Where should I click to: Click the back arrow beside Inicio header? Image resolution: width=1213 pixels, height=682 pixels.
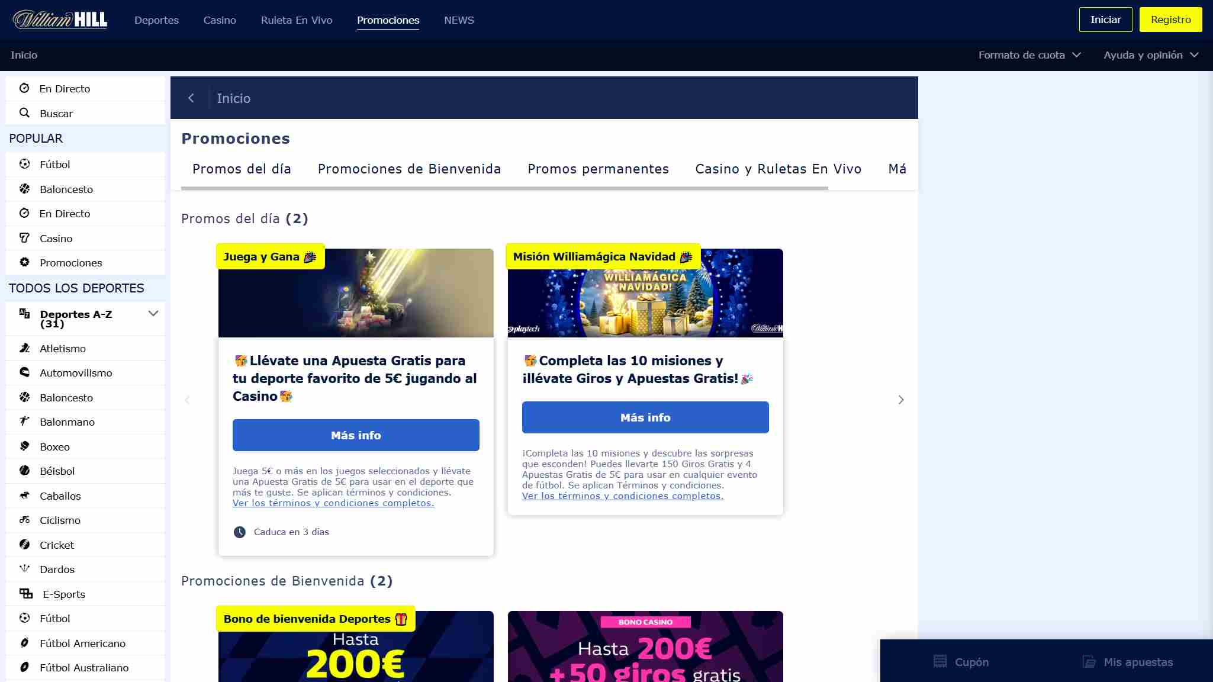[x=191, y=98]
